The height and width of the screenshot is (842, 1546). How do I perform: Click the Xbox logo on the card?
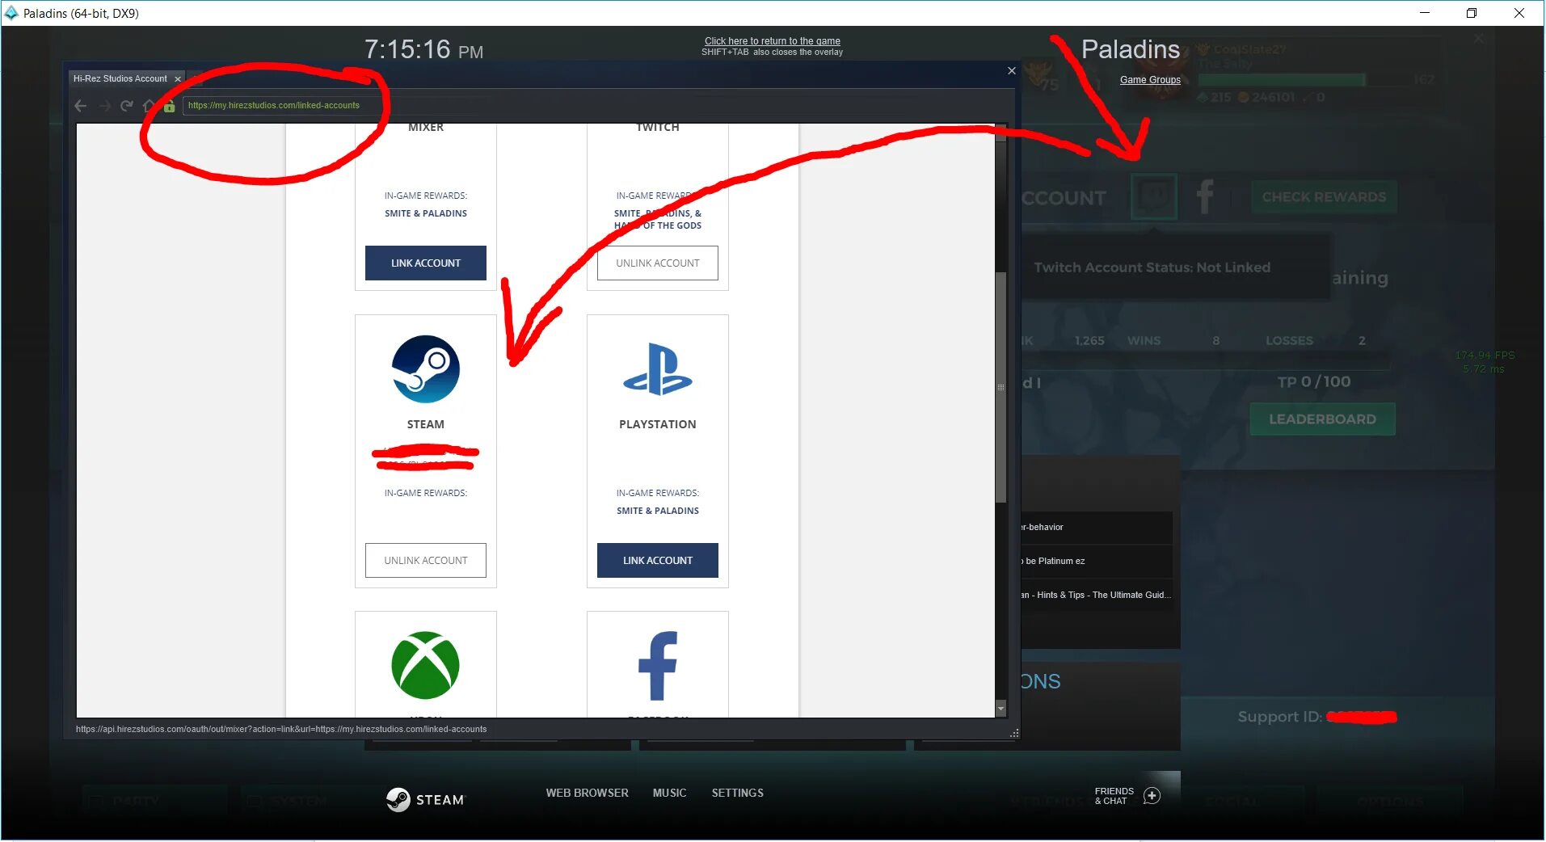tap(426, 665)
